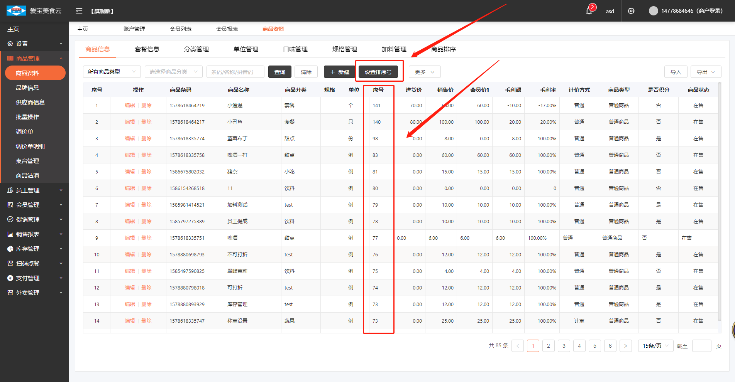The width and height of the screenshot is (735, 382).
Task: Click the 库存管理 pie icon in sidebar
Action: coord(10,249)
